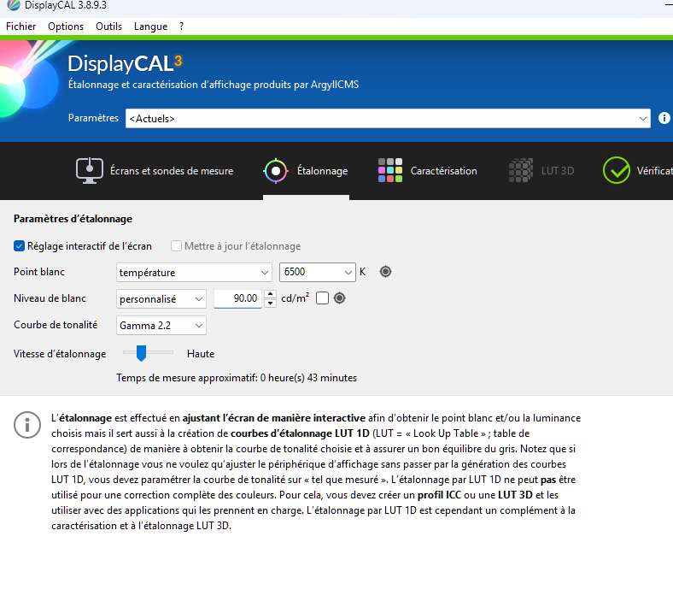
Task: Click the measure icon next to Point blanc
Action: point(385,272)
